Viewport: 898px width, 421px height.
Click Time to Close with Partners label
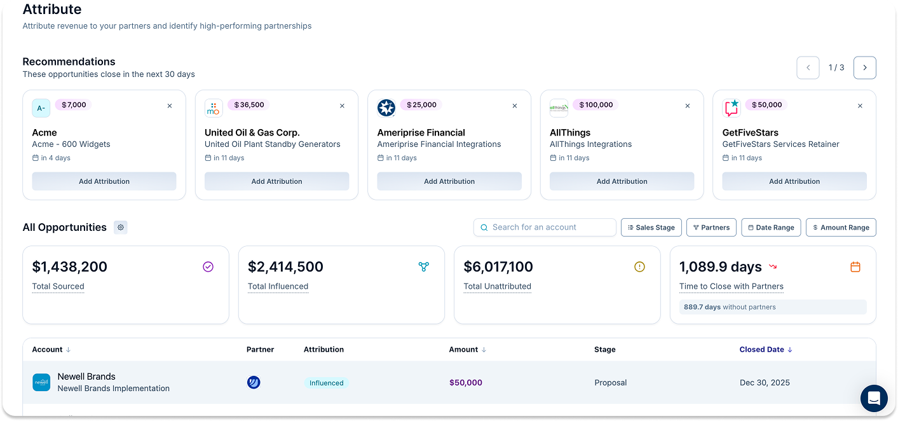pos(731,286)
